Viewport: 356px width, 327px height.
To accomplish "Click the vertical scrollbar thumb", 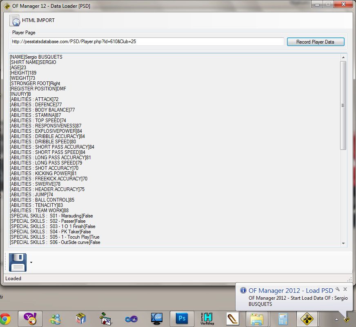I will click(343, 105).
